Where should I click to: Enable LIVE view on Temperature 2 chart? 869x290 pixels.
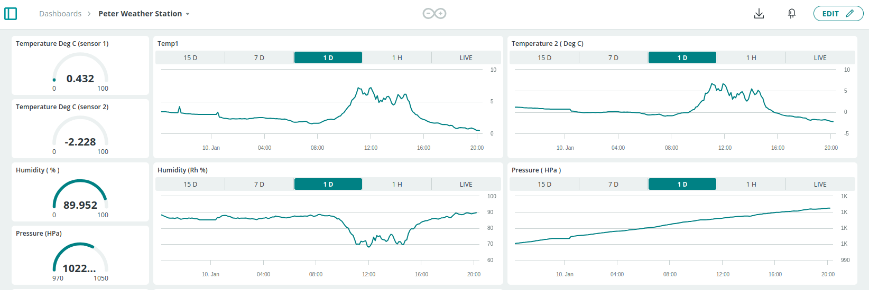[820, 57]
